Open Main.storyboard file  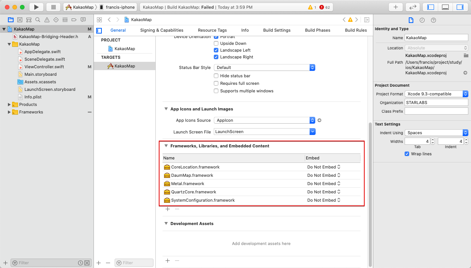(x=40, y=74)
